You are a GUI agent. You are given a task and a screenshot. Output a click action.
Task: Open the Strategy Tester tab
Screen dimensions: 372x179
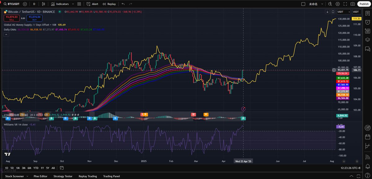pos(63,176)
